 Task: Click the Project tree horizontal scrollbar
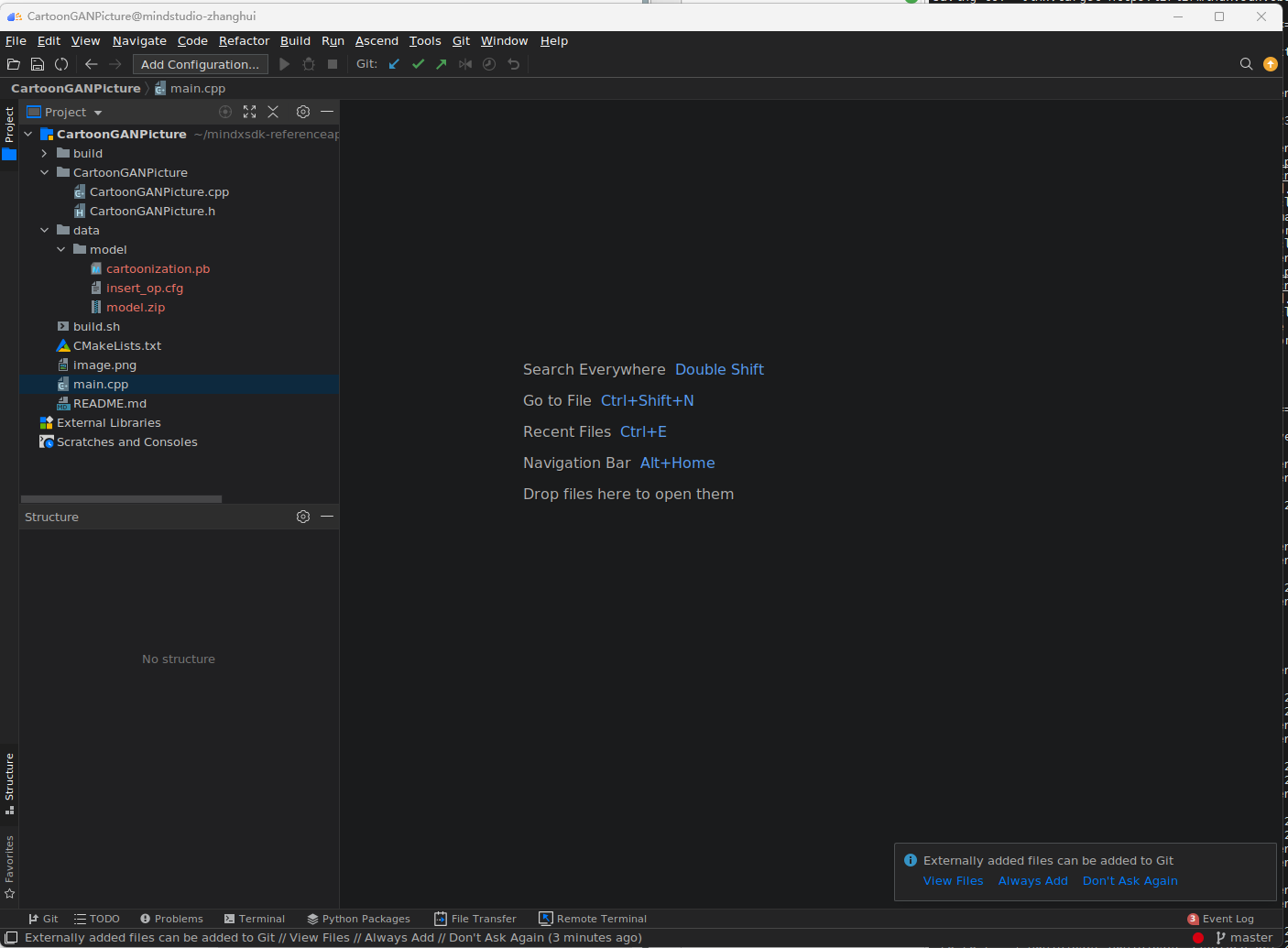[121, 499]
